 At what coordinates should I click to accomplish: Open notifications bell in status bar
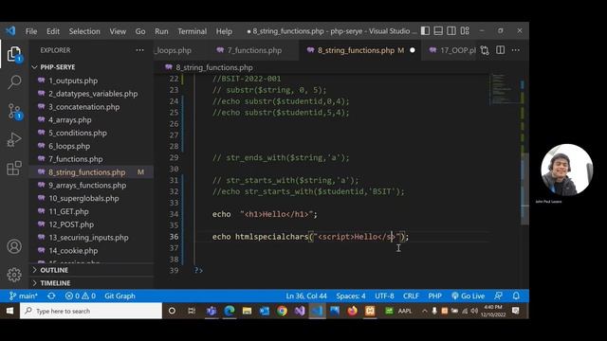coord(516,296)
